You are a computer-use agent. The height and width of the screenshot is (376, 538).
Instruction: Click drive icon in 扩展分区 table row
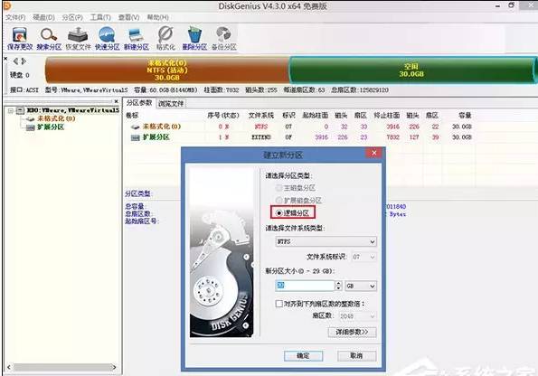[136, 137]
